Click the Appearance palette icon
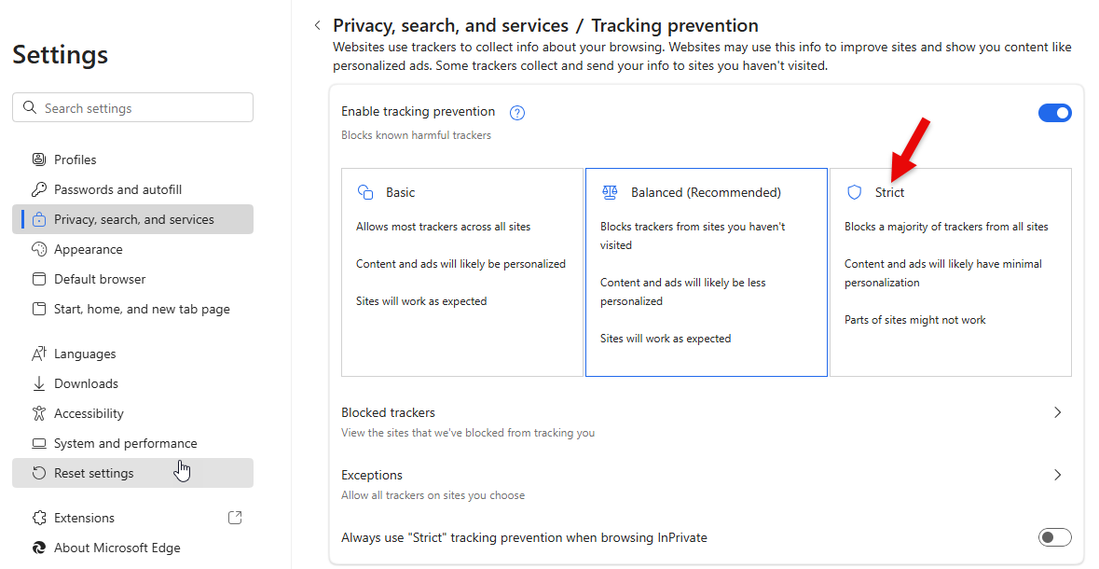This screenshot has width=1099, height=569. (x=39, y=249)
